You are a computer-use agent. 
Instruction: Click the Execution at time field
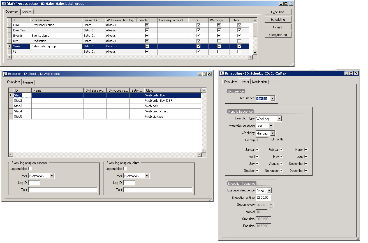263,198
